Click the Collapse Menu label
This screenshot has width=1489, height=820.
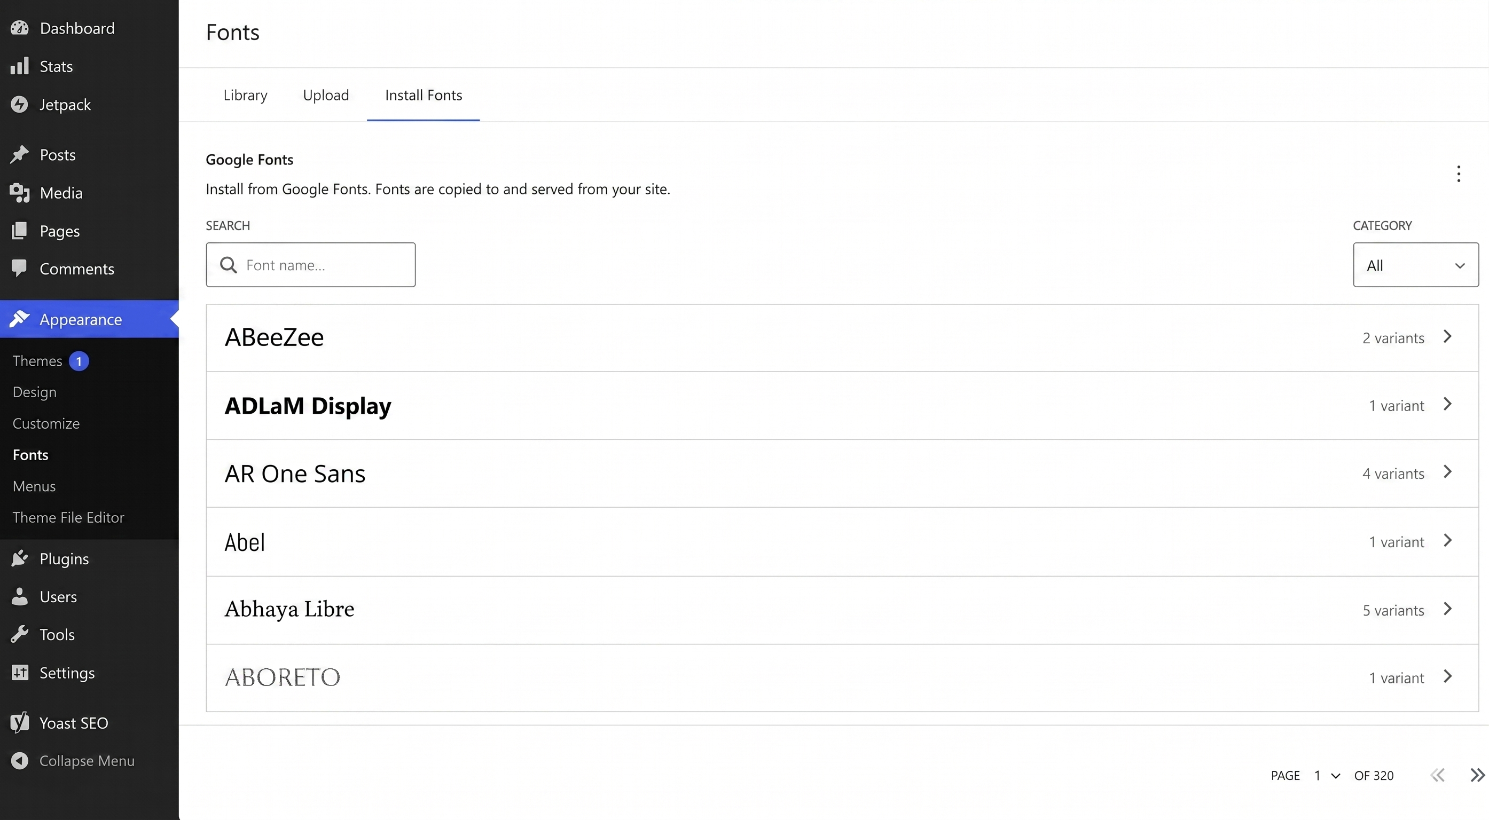pos(87,761)
